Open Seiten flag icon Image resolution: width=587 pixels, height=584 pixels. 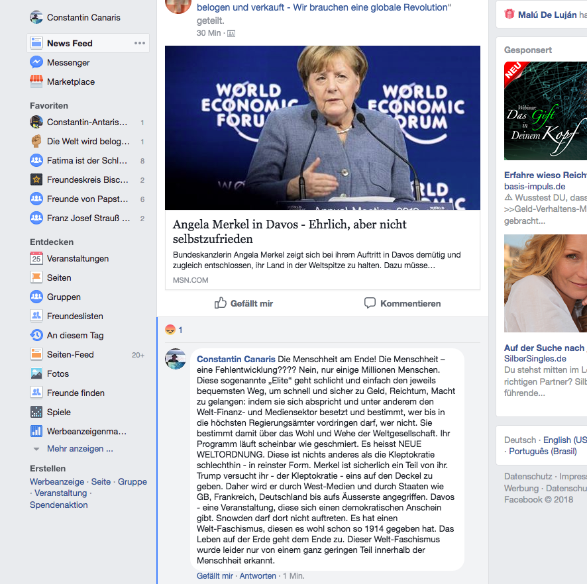[36, 277]
